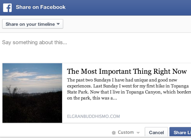Click the Facebook logo icon

(x=7, y=7)
